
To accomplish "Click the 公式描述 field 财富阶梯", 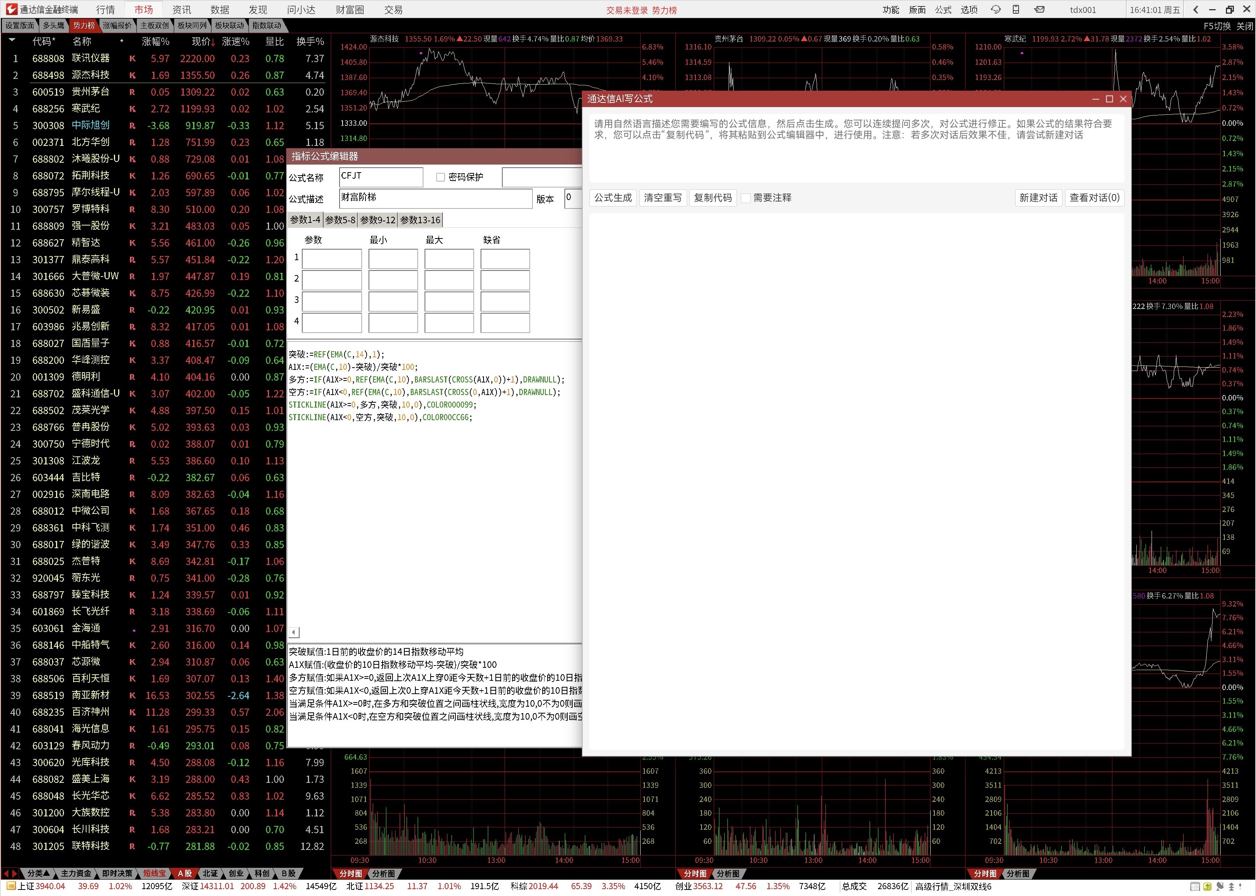I will pos(436,198).
